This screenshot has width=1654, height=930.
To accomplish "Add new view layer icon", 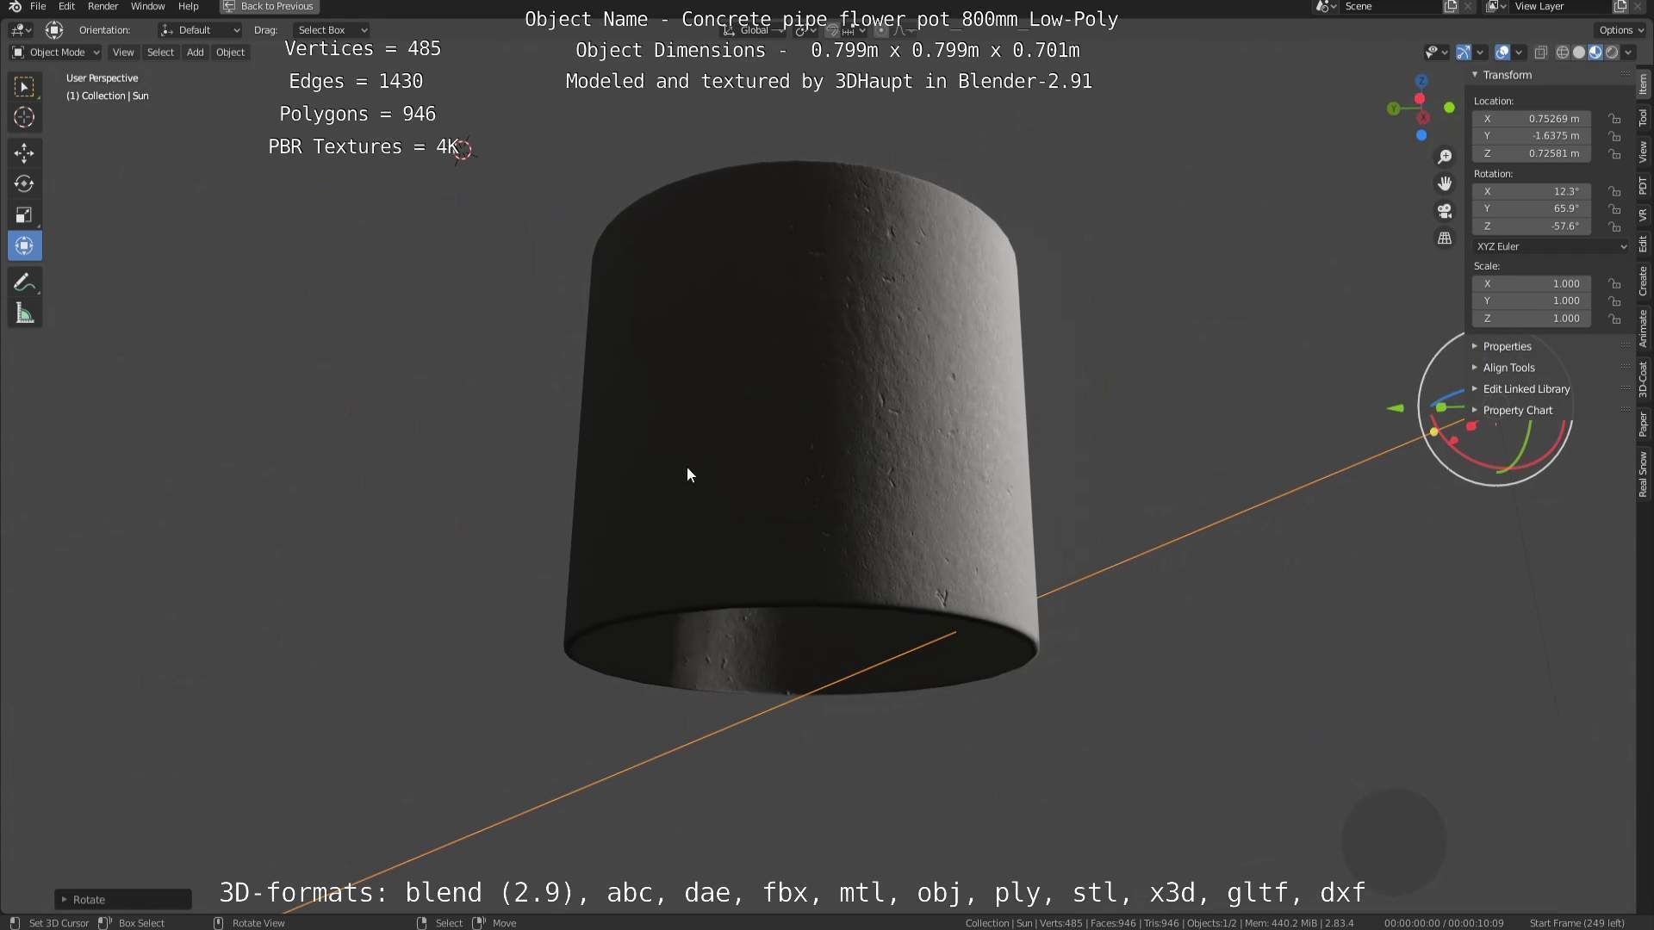I will (1620, 6).
